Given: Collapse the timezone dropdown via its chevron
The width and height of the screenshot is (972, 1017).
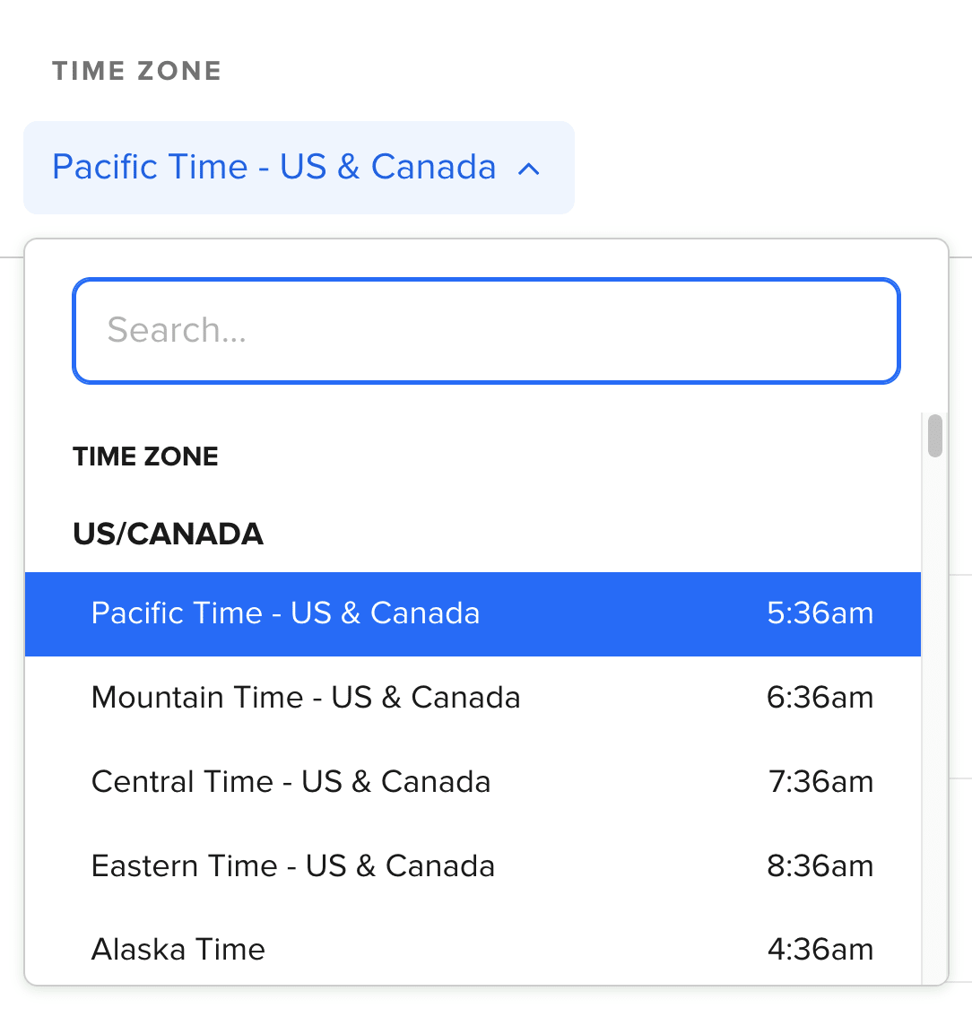Looking at the screenshot, I should click(x=529, y=169).
